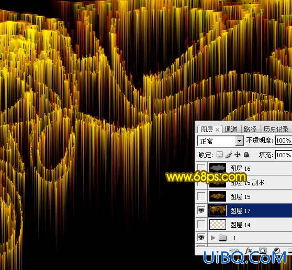This screenshot has height=270, width=292.
Task: Hide group 1 using eye icon
Action: 201,238
